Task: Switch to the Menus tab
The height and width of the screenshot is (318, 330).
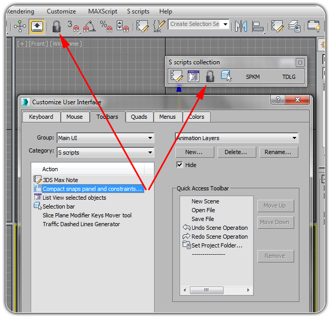Action: pyautogui.click(x=167, y=117)
